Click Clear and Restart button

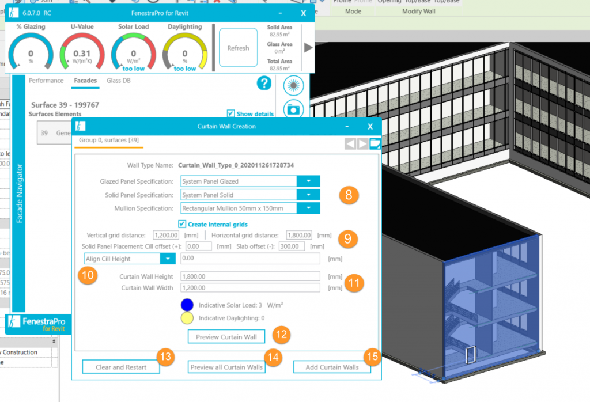[121, 367]
